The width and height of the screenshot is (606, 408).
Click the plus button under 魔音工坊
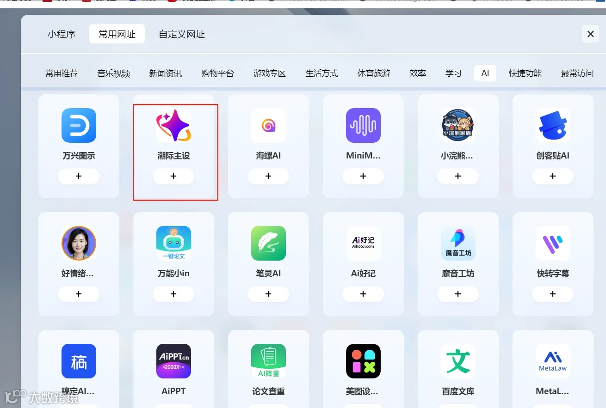click(x=458, y=294)
